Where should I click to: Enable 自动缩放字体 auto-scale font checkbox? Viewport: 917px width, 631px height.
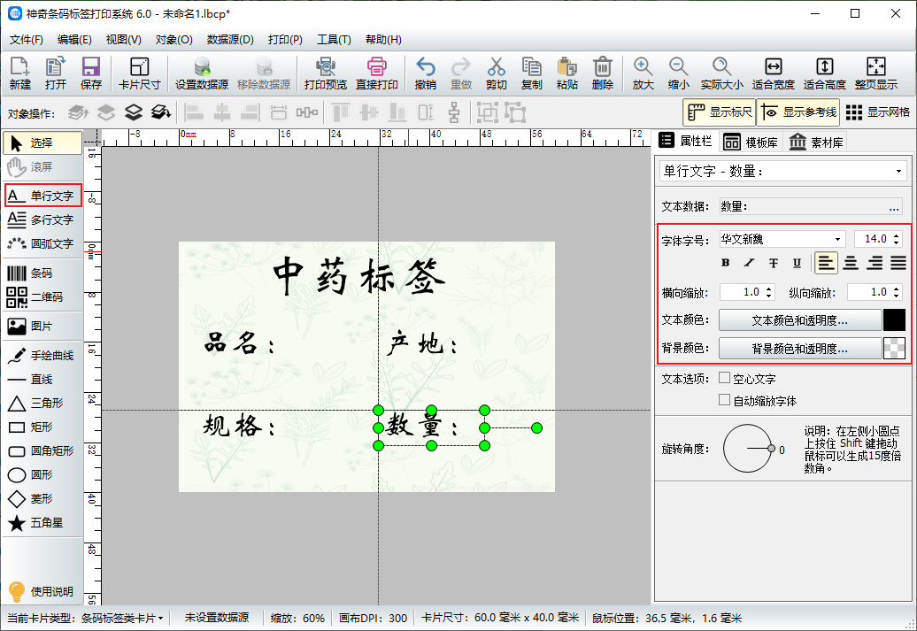tap(724, 400)
